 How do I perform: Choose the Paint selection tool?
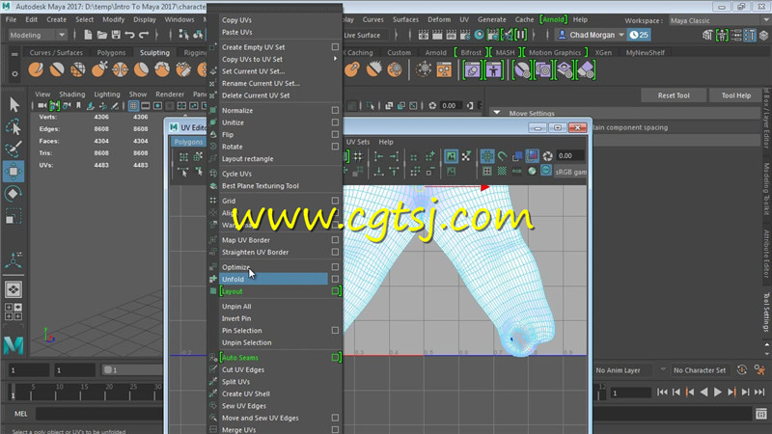coord(14,149)
